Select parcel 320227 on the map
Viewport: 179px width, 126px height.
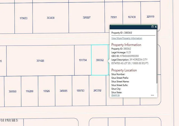[x=87, y=17]
